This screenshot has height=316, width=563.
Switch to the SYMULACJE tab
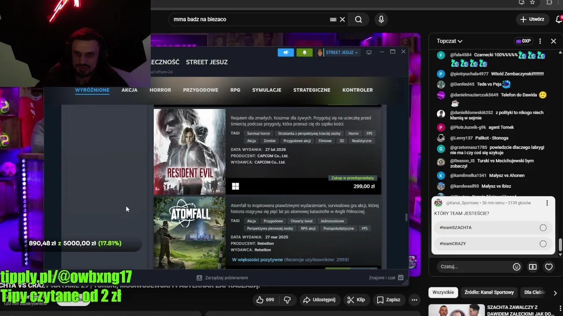pyautogui.click(x=267, y=90)
